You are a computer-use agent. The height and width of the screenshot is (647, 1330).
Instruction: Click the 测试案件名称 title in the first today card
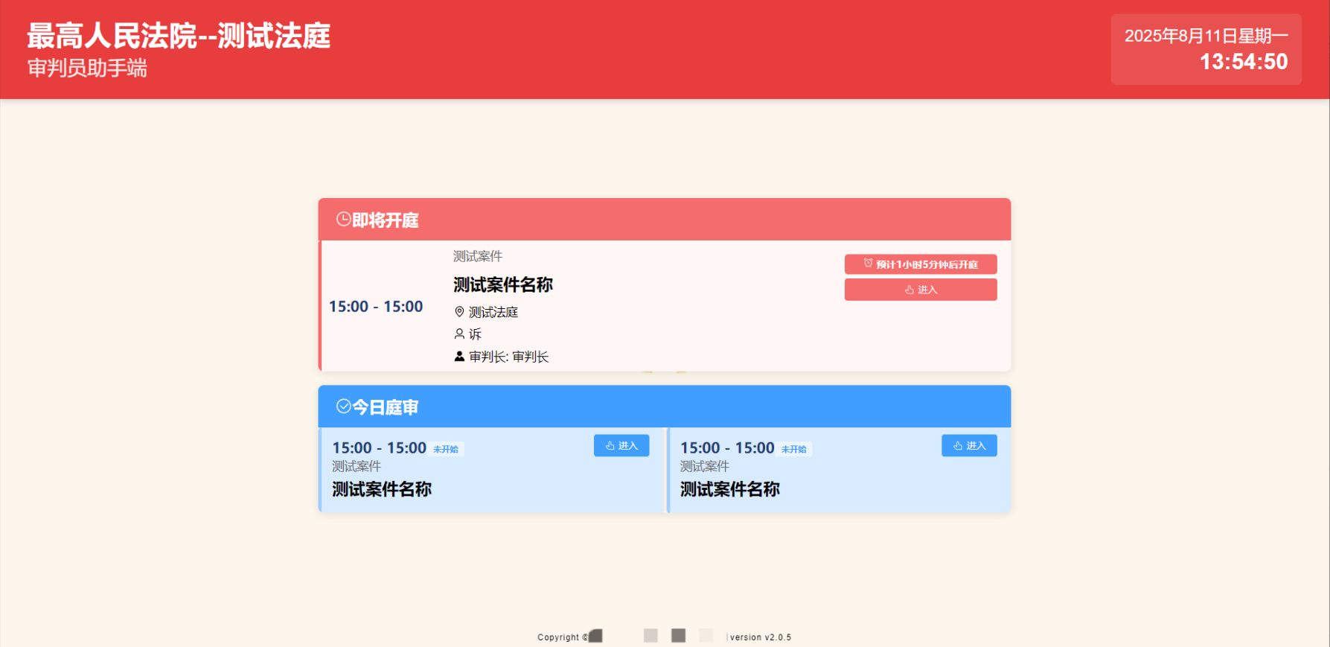click(382, 489)
